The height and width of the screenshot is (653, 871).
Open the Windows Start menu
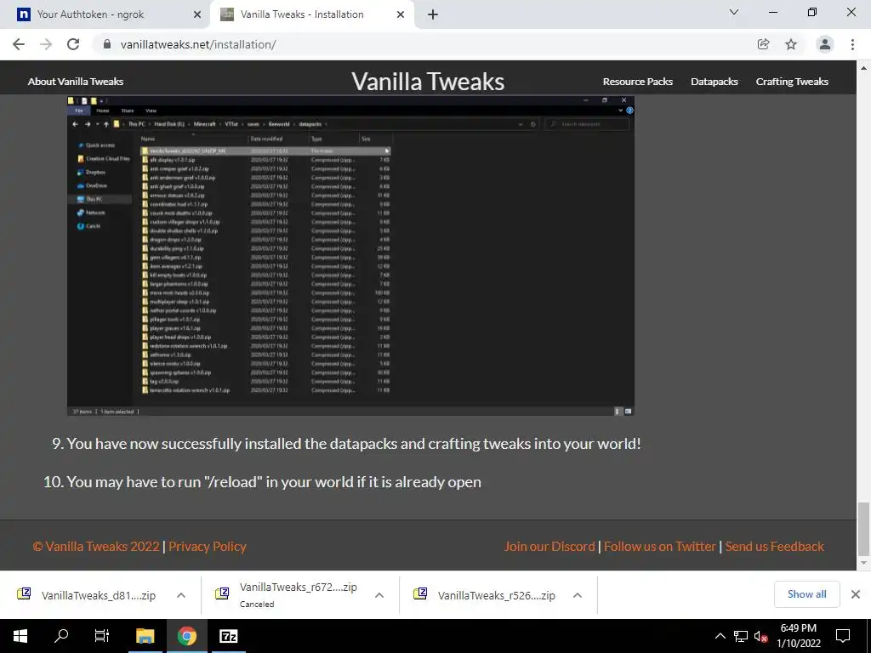point(20,636)
